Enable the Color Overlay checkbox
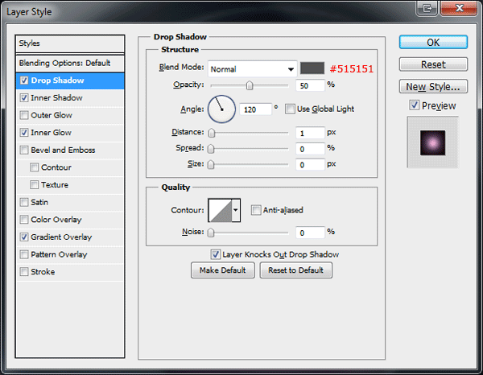Viewport: 483px width, 375px height. tap(24, 220)
